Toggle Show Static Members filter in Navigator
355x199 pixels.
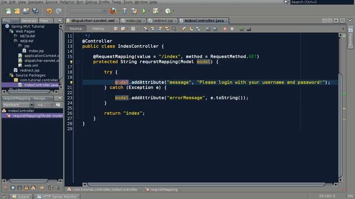tap(19, 188)
